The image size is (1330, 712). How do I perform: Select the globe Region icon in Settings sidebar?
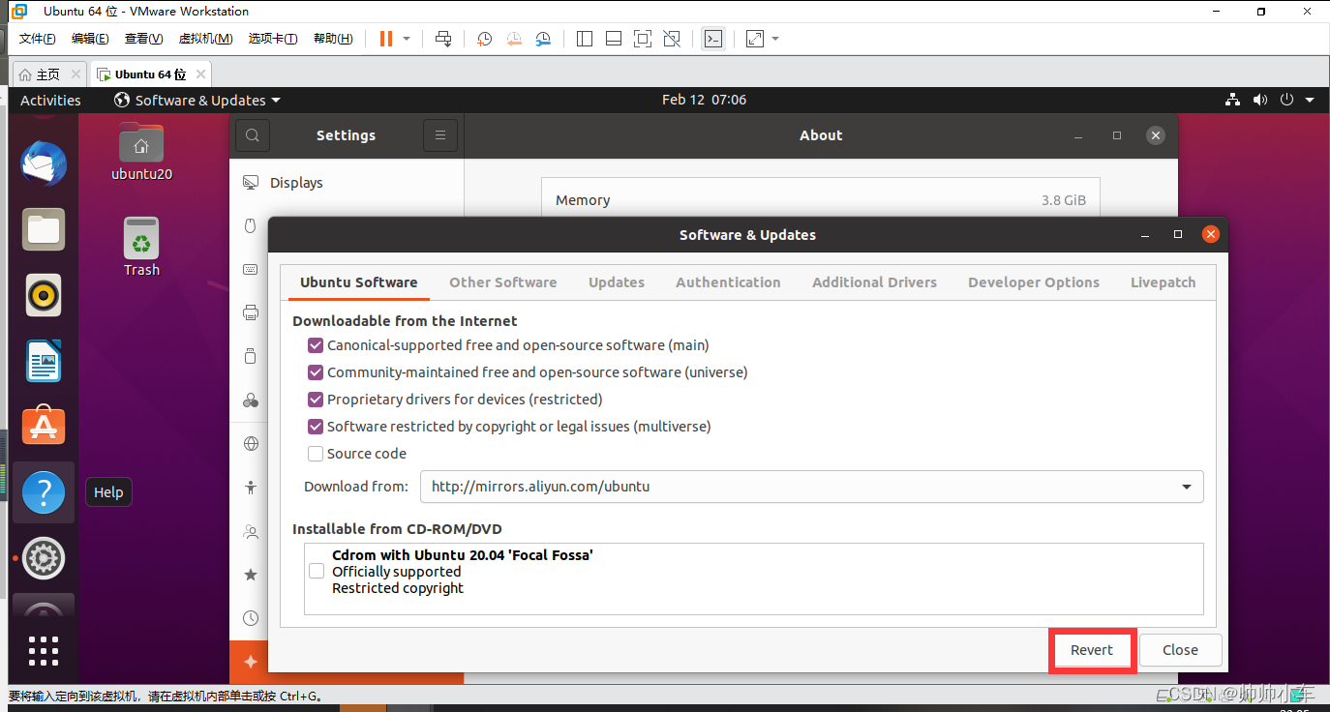click(251, 444)
